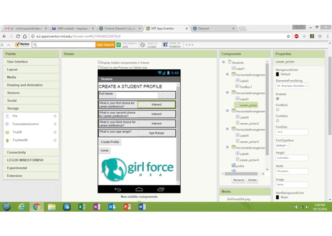Click the FontSize 14.0 field
The image size is (332, 236).
pos(292,132)
